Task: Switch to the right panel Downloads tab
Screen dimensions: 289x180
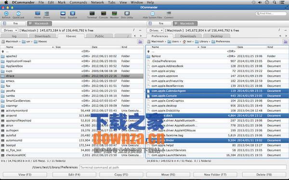Action: [x=188, y=36]
